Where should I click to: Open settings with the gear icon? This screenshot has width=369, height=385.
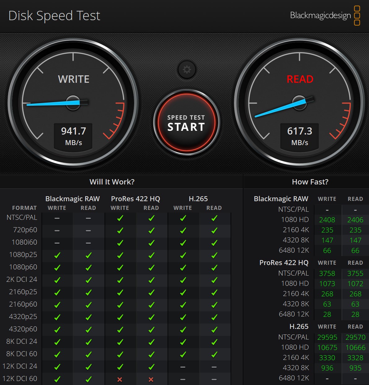[187, 69]
